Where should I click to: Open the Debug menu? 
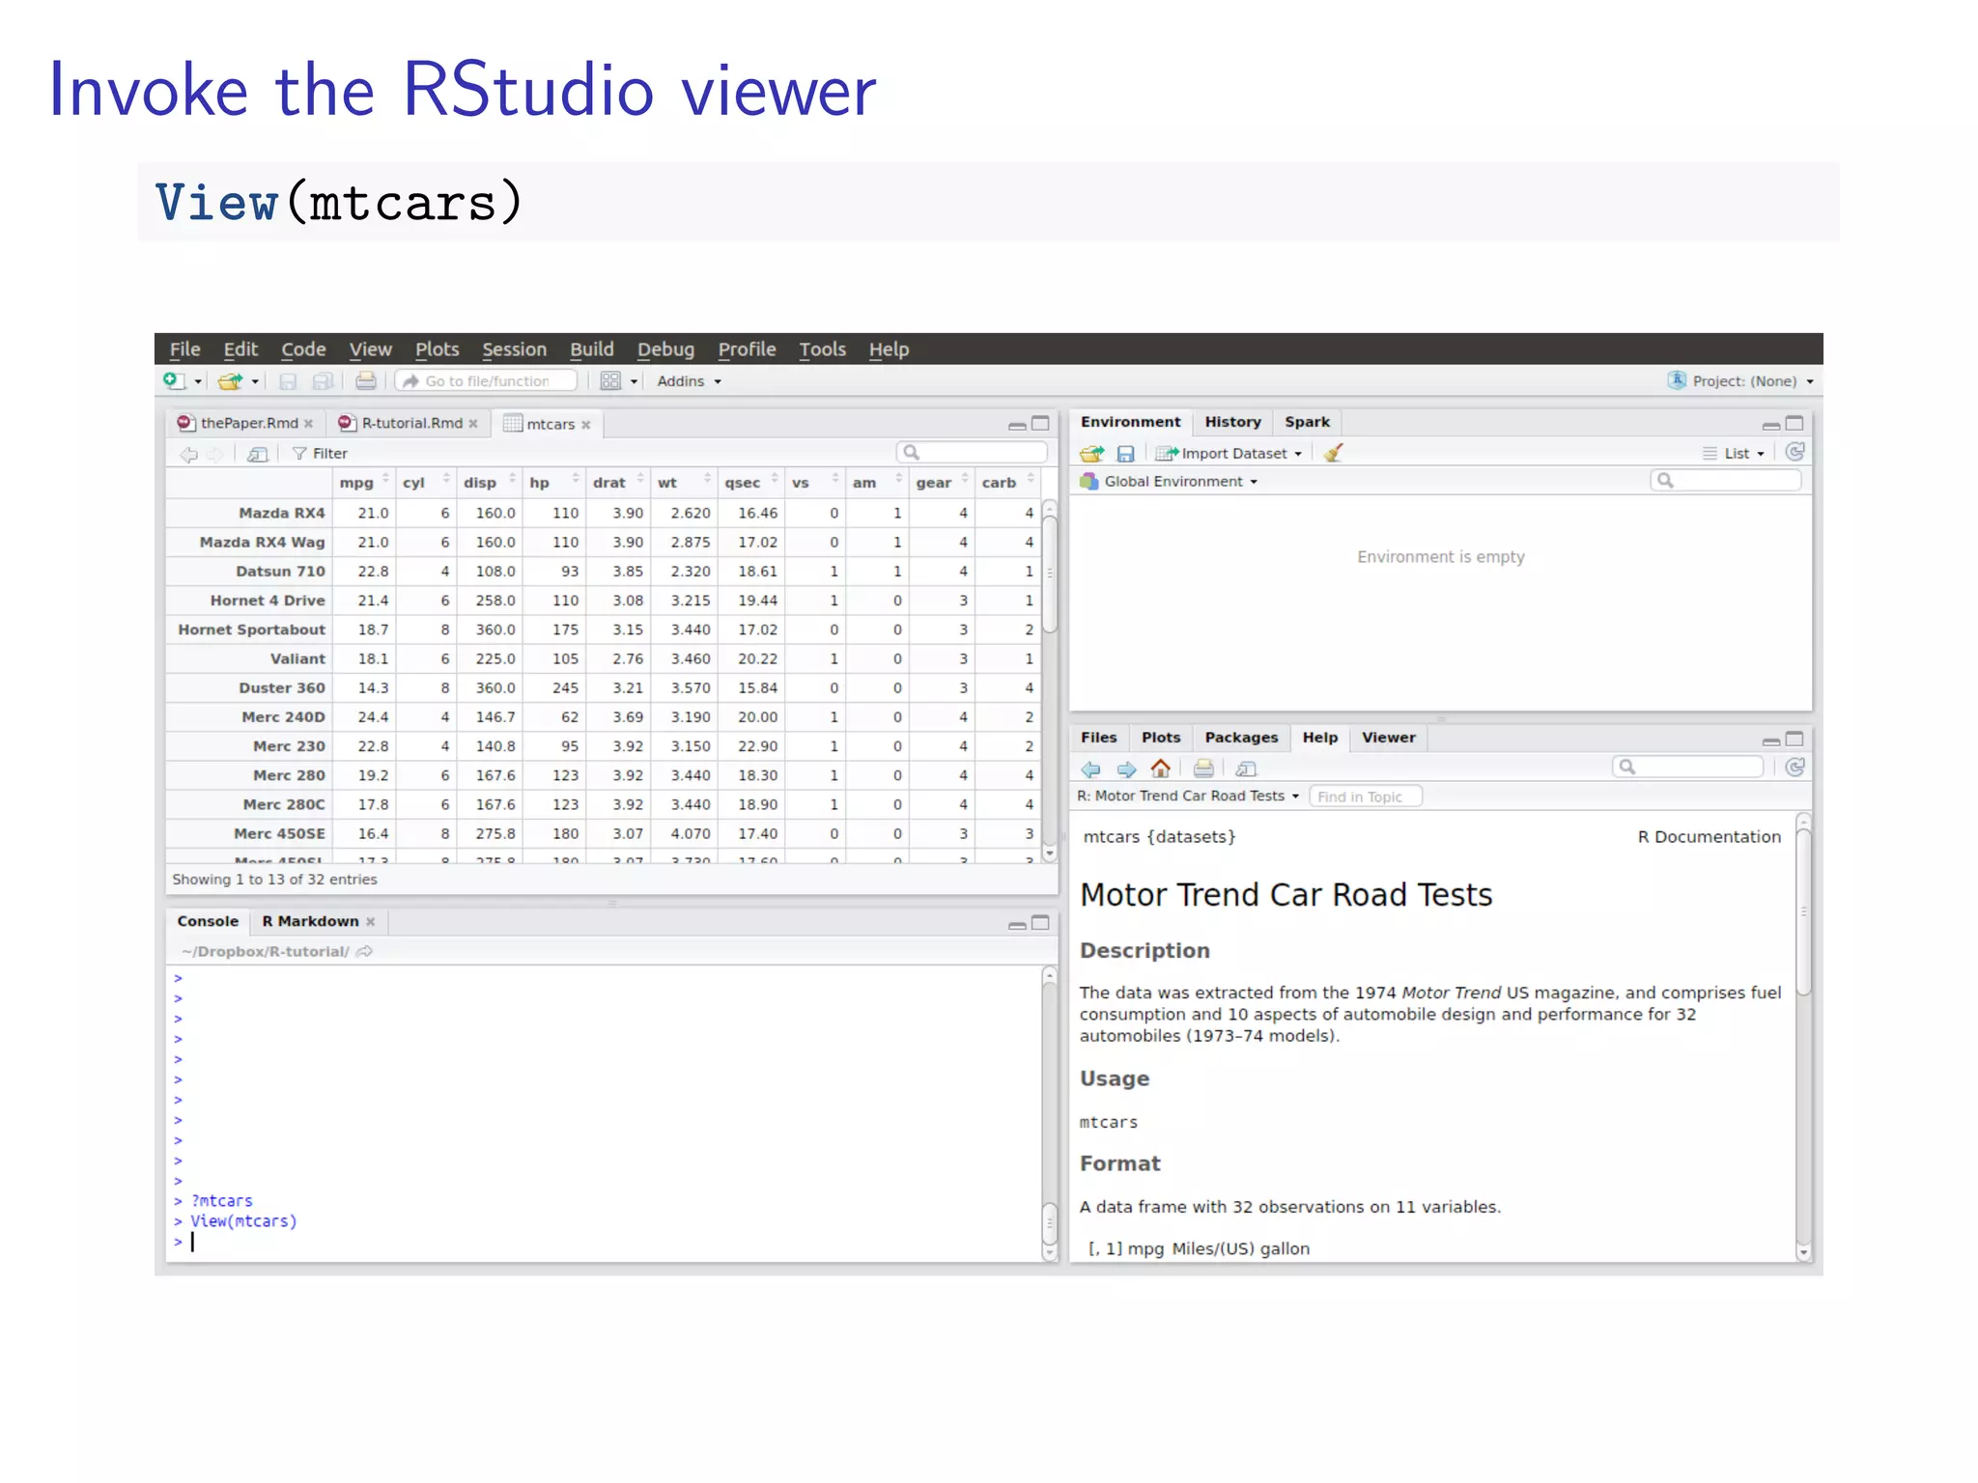point(665,350)
